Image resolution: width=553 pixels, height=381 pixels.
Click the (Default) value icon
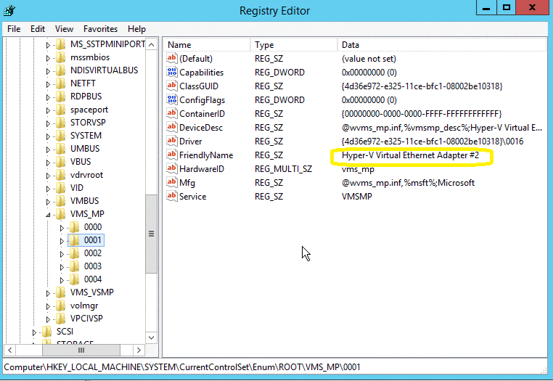click(x=172, y=59)
